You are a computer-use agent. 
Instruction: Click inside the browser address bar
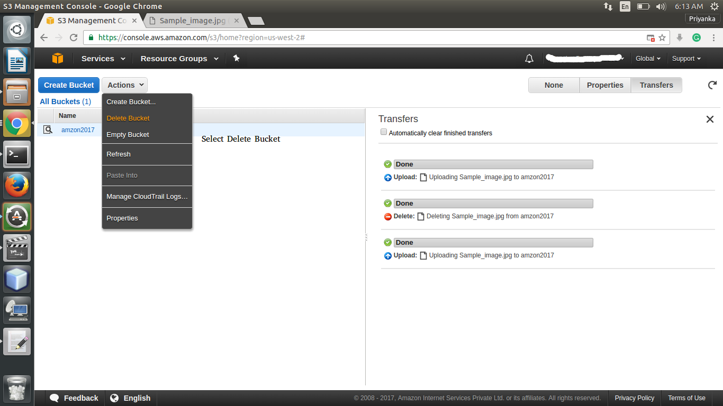click(x=318, y=38)
